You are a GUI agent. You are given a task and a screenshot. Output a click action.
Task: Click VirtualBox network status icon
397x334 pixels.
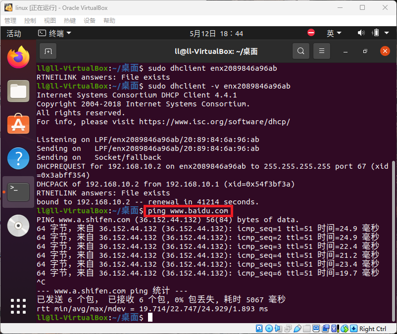tap(288, 329)
